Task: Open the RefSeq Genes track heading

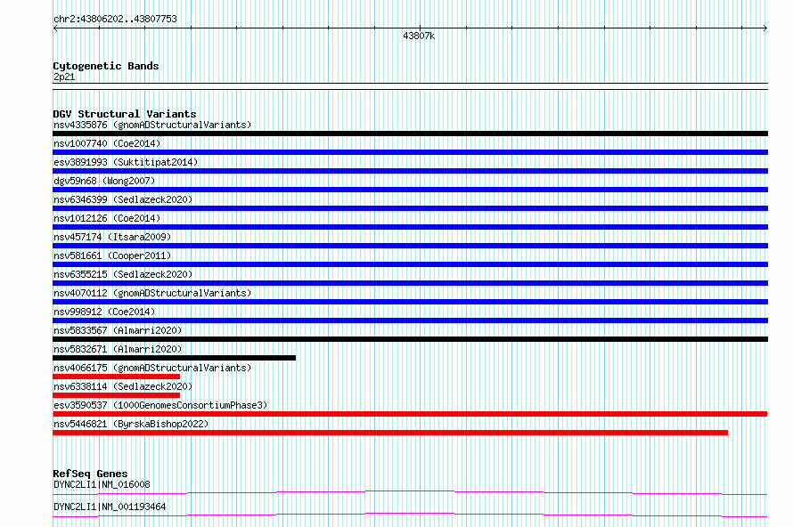Action: (x=90, y=474)
